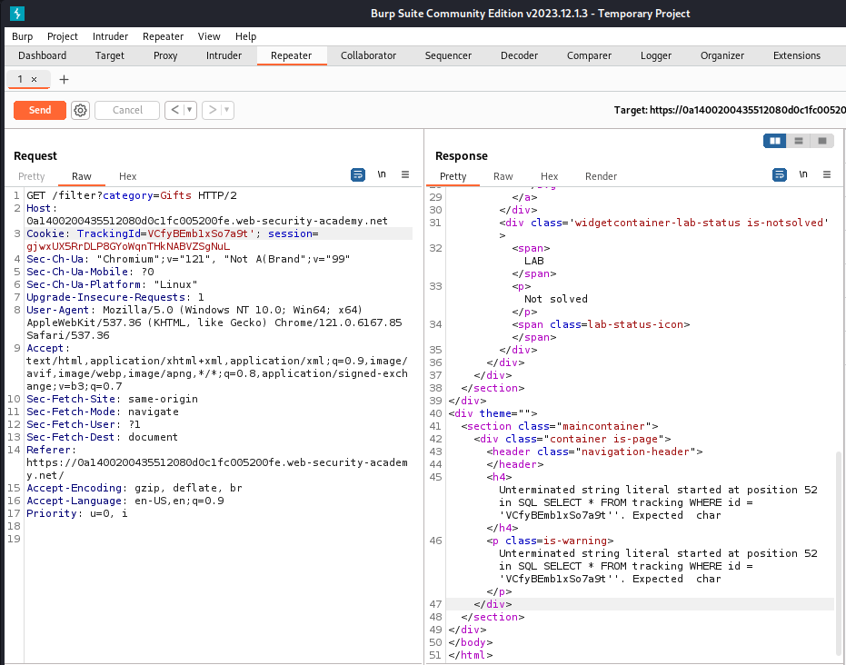Open history back dropdown arrow

[x=189, y=110]
